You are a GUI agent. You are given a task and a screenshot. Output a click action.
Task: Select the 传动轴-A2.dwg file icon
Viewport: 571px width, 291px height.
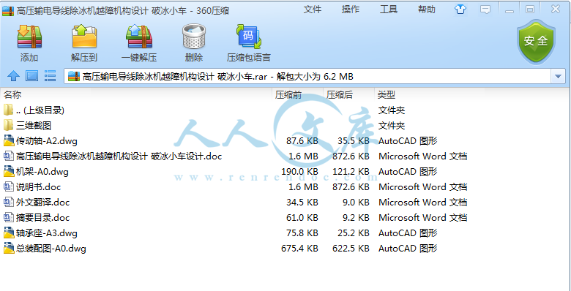tap(8, 141)
